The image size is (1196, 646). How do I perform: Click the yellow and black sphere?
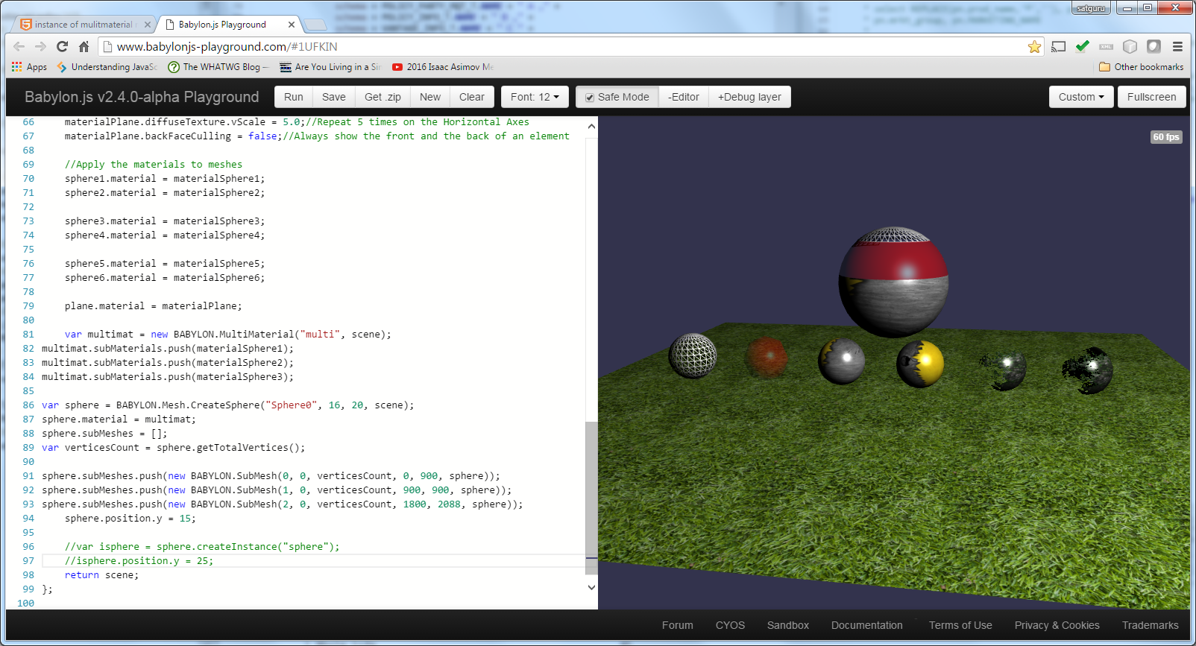tap(920, 364)
